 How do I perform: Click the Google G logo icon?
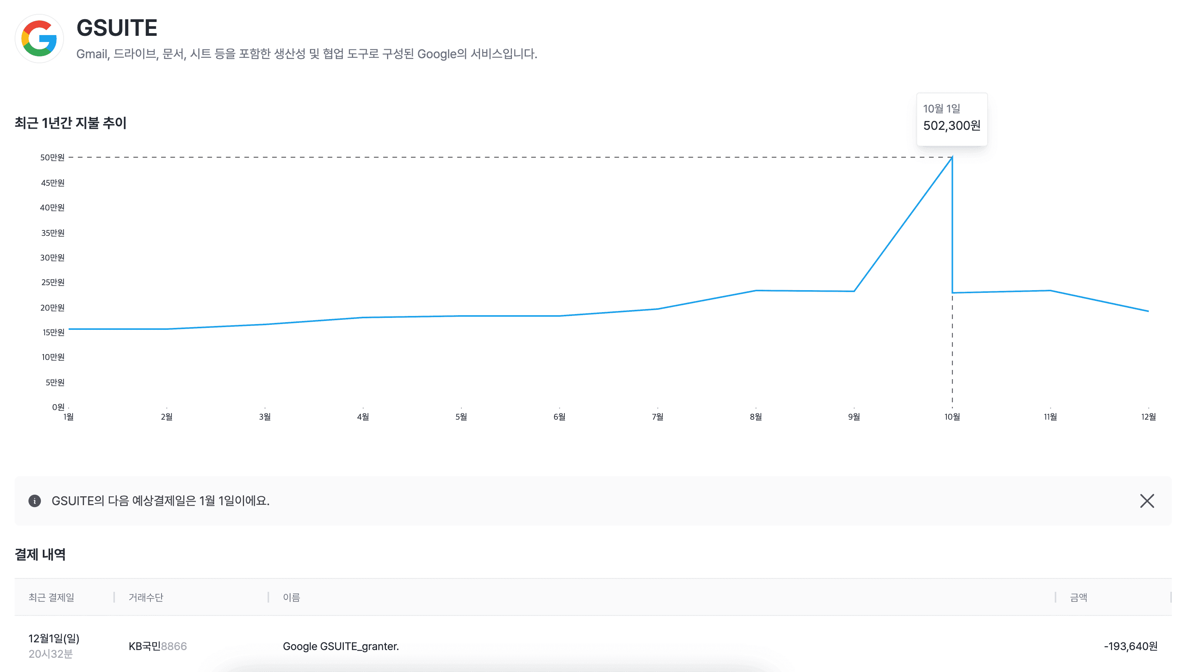[x=39, y=39]
